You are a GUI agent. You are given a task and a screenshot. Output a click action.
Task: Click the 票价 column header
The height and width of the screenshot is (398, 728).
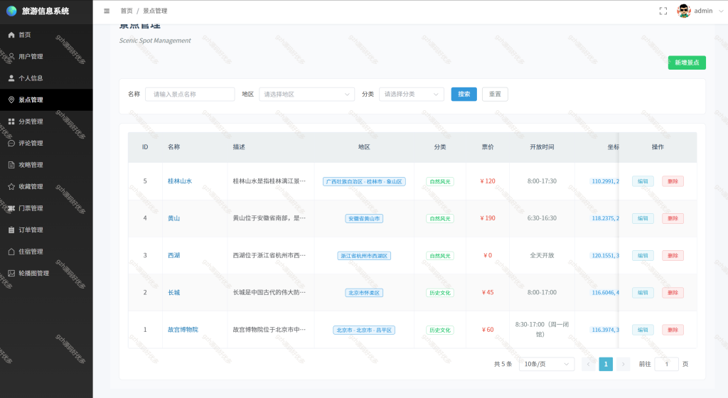pos(488,147)
